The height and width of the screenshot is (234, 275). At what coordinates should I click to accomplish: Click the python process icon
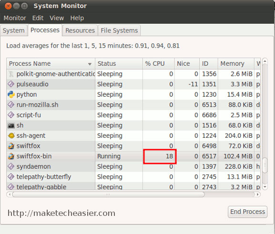click(11, 94)
